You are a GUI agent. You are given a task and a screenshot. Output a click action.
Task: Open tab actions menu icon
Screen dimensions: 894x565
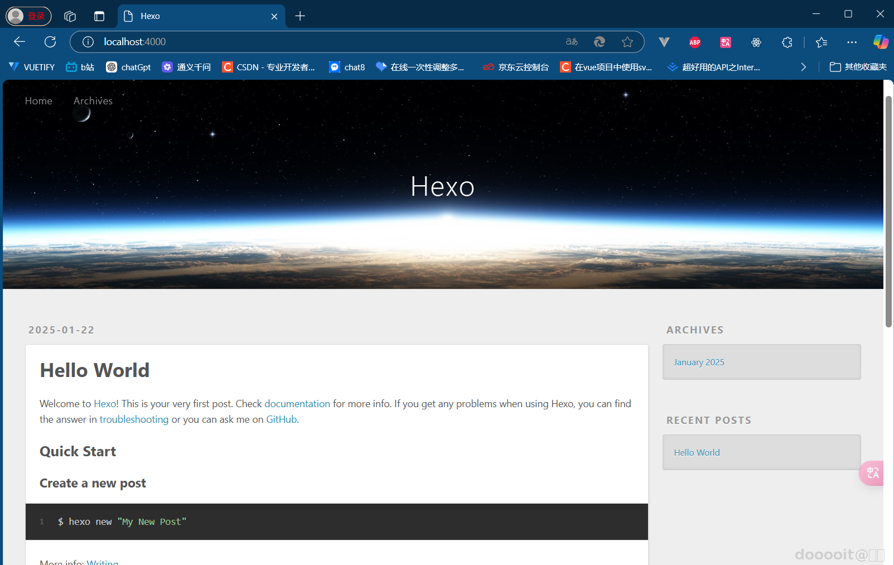pyautogui.click(x=99, y=16)
